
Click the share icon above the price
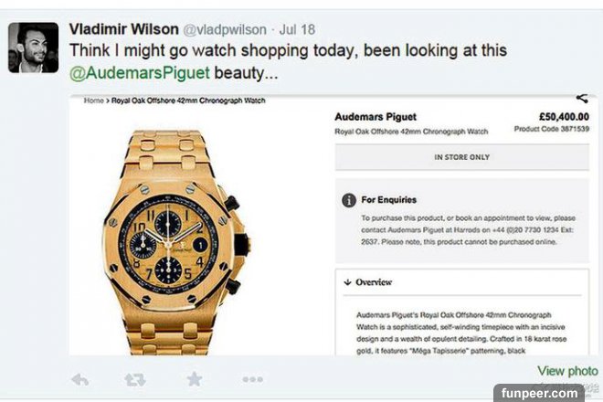click(x=582, y=99)
